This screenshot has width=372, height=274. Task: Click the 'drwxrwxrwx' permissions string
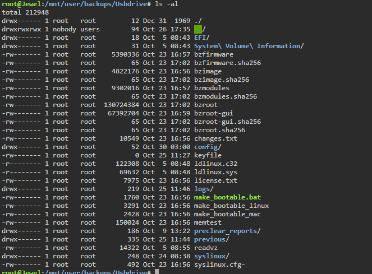tap(21, 29)
